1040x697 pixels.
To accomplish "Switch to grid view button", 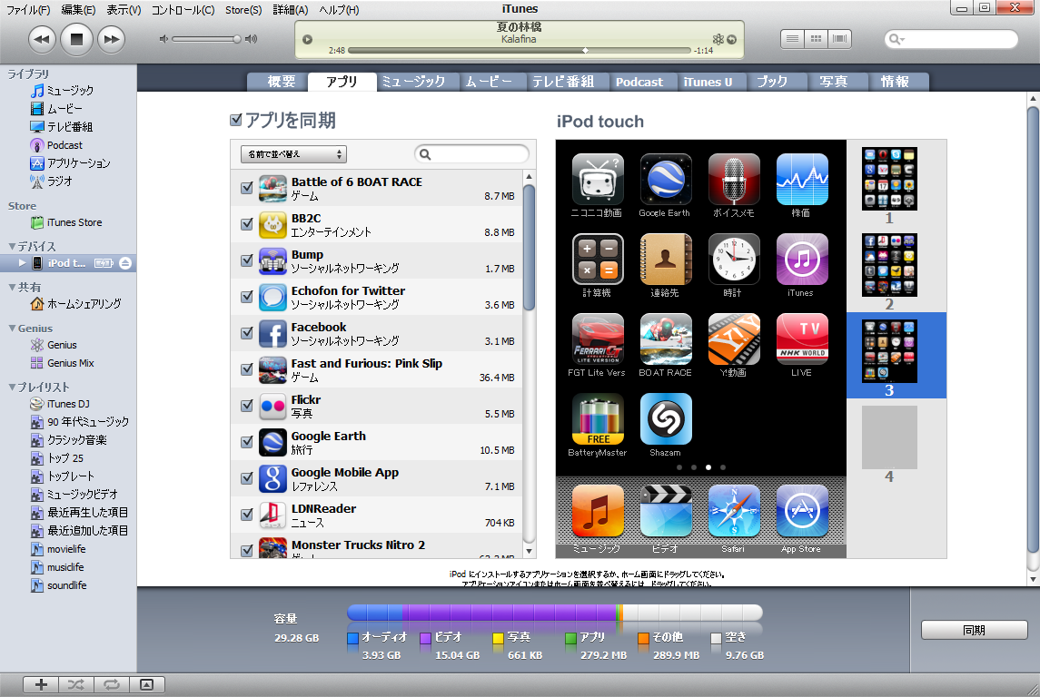I will point(816,39).
